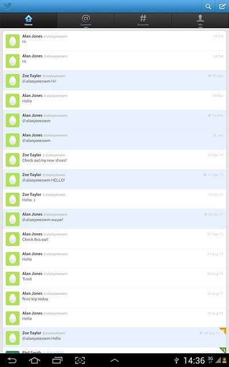Tap the Android back arrow icon

[11, 360]
